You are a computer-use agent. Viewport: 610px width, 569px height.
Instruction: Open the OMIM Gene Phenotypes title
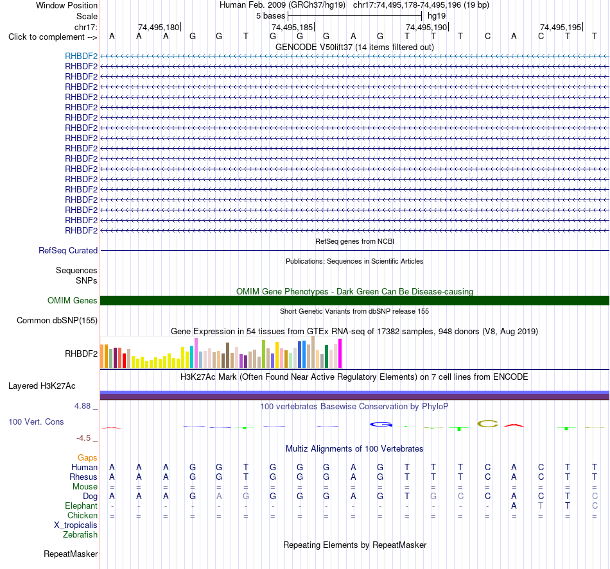tap(354, 291)
